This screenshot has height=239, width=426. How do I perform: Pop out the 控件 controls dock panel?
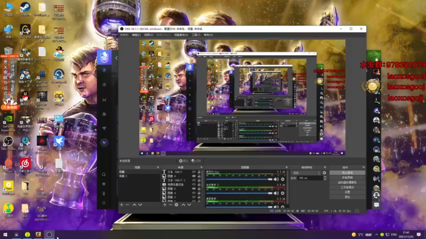coord(364,167)
